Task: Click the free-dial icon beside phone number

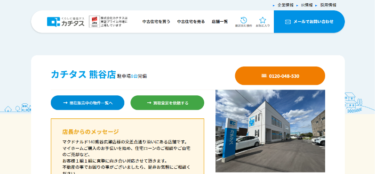Action: point(264,76)
